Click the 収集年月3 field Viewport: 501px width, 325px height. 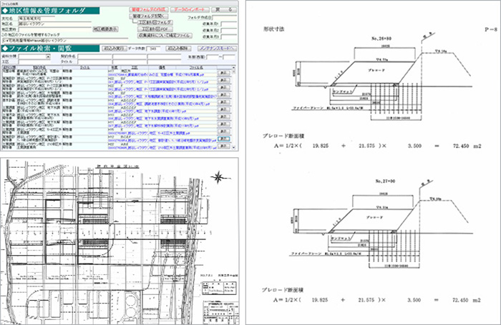pos(229,36)
